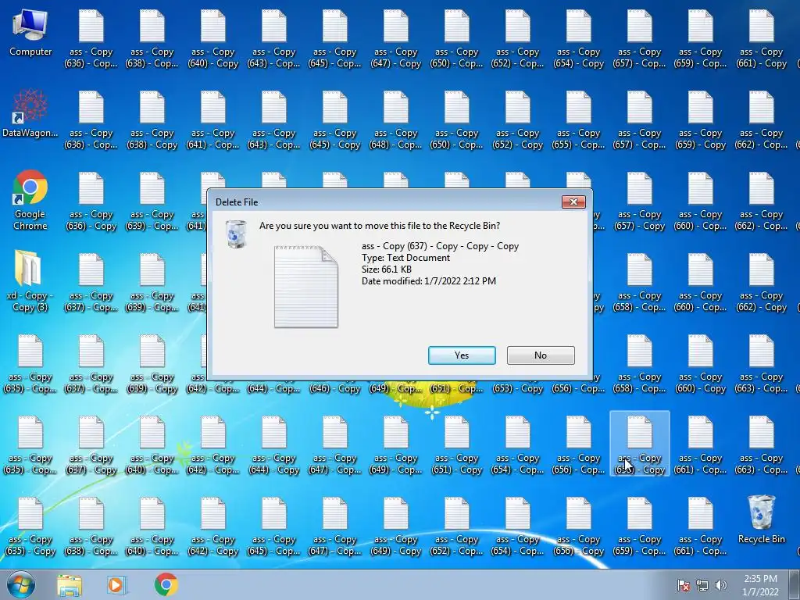
Task: Select file 'ass - Copy (651) - Copy'
Action: 456,445
